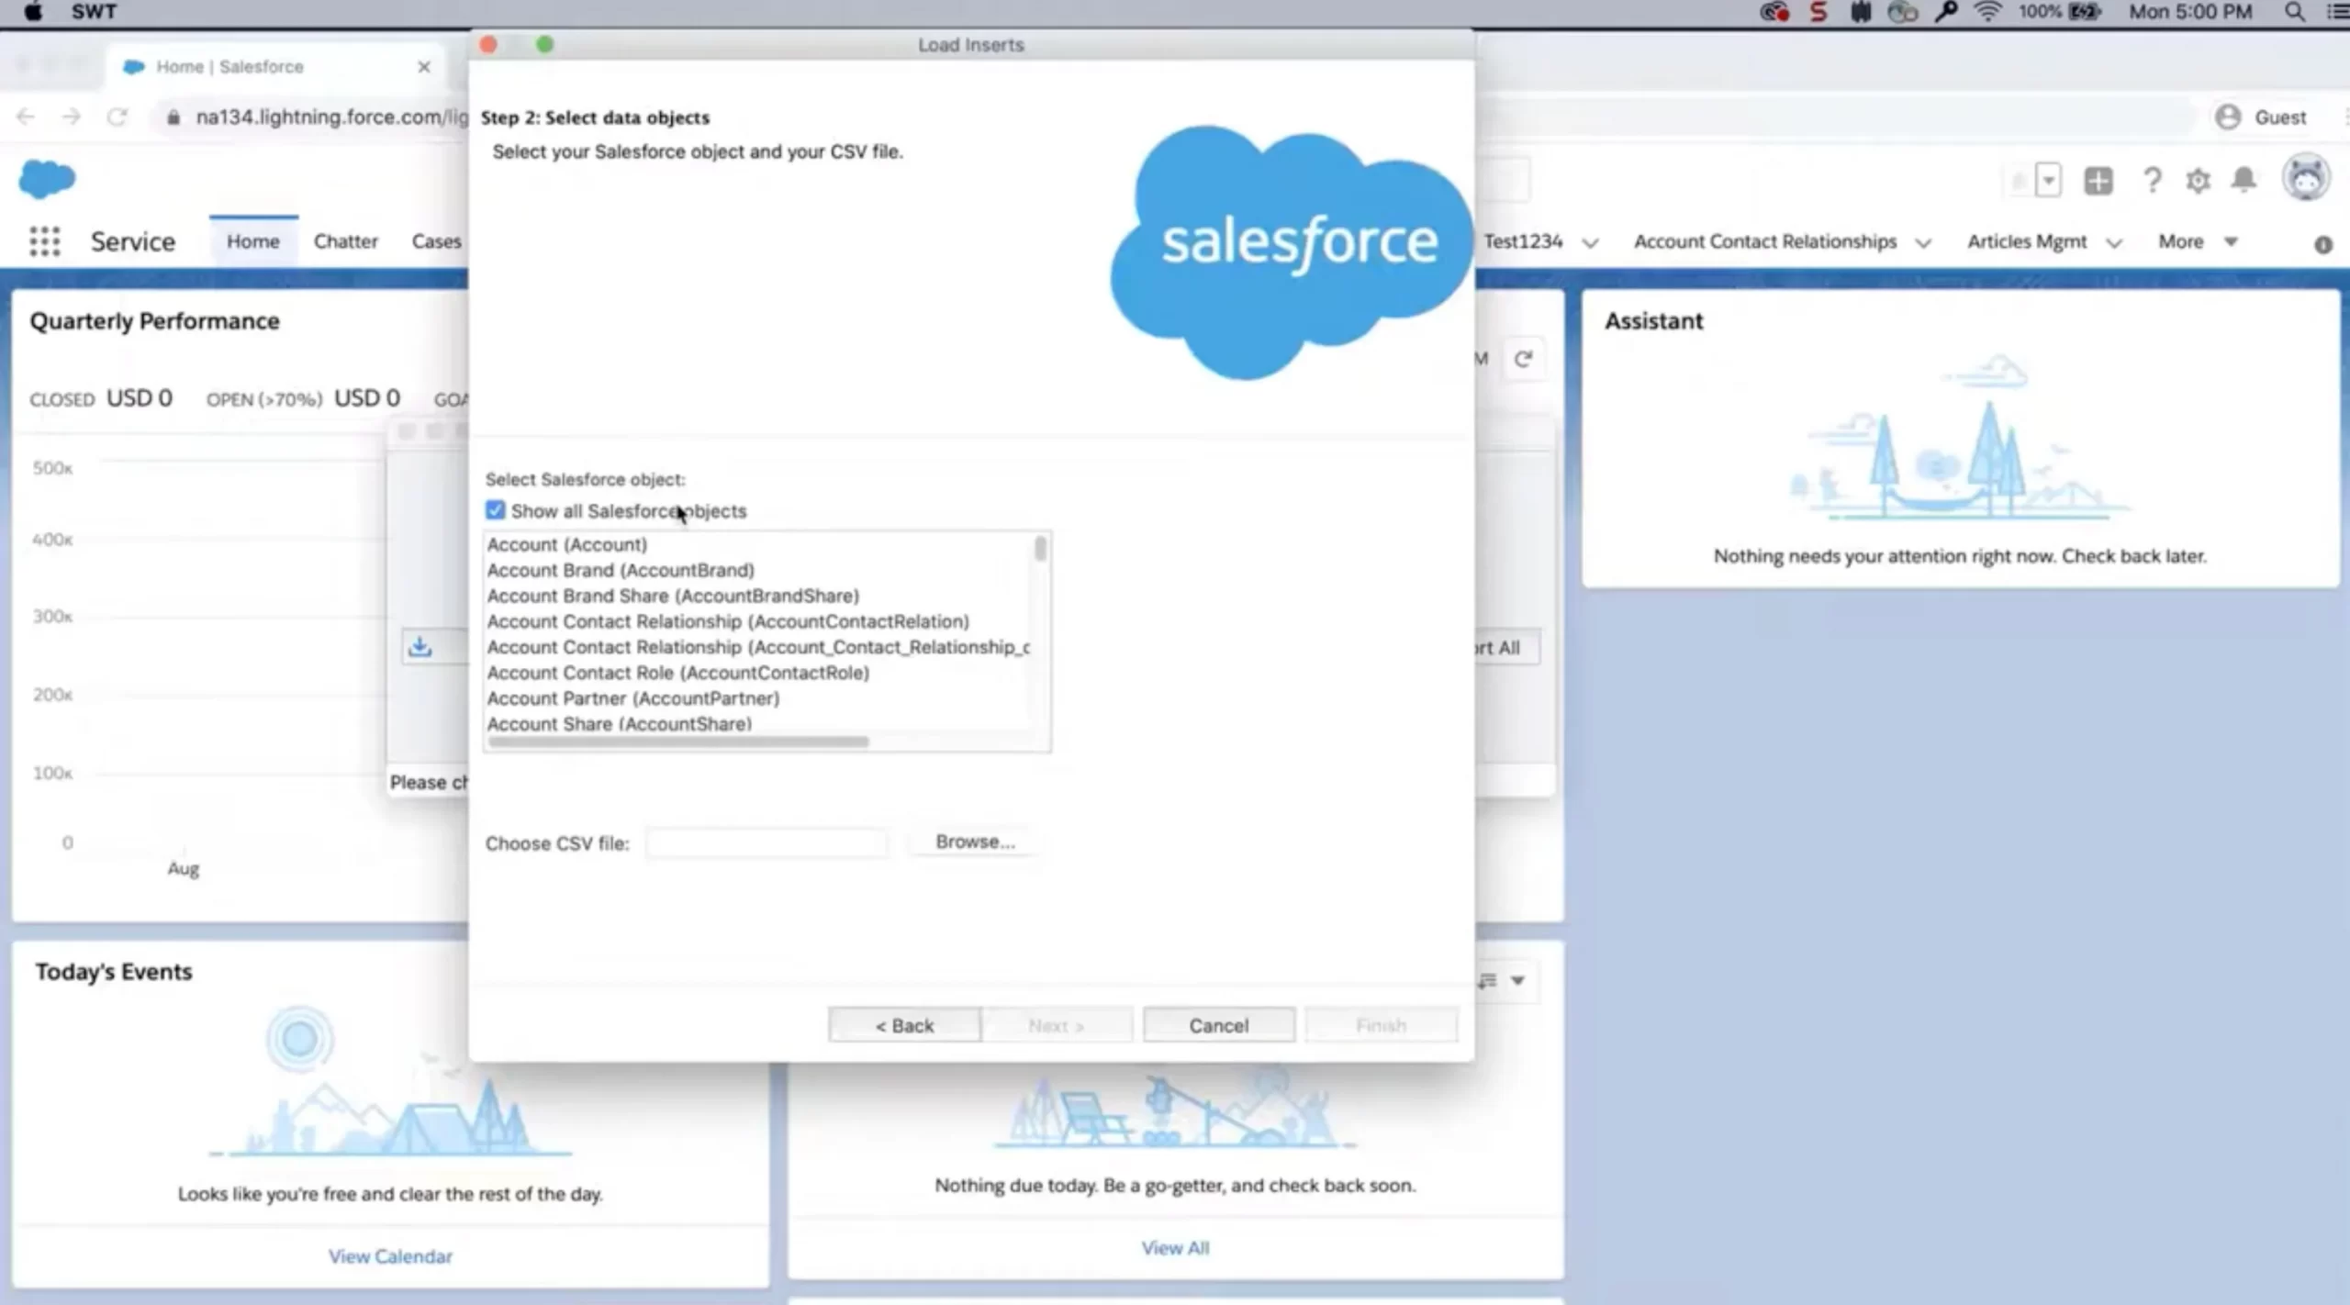Viewport: 2350px width, 1305px height.
Task: Uncheck Show all Salesforce objects
Action: click(496, 510)
